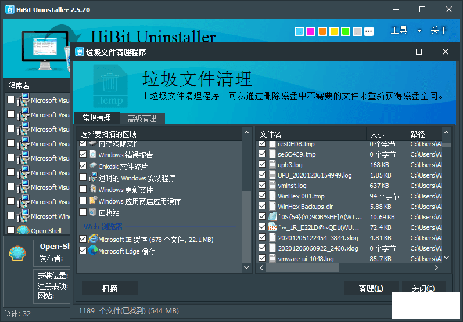The width and height of the screenshot is (463, 322).
Task: Click the Microsoft IE cache icon
Action: pos(92,239)
